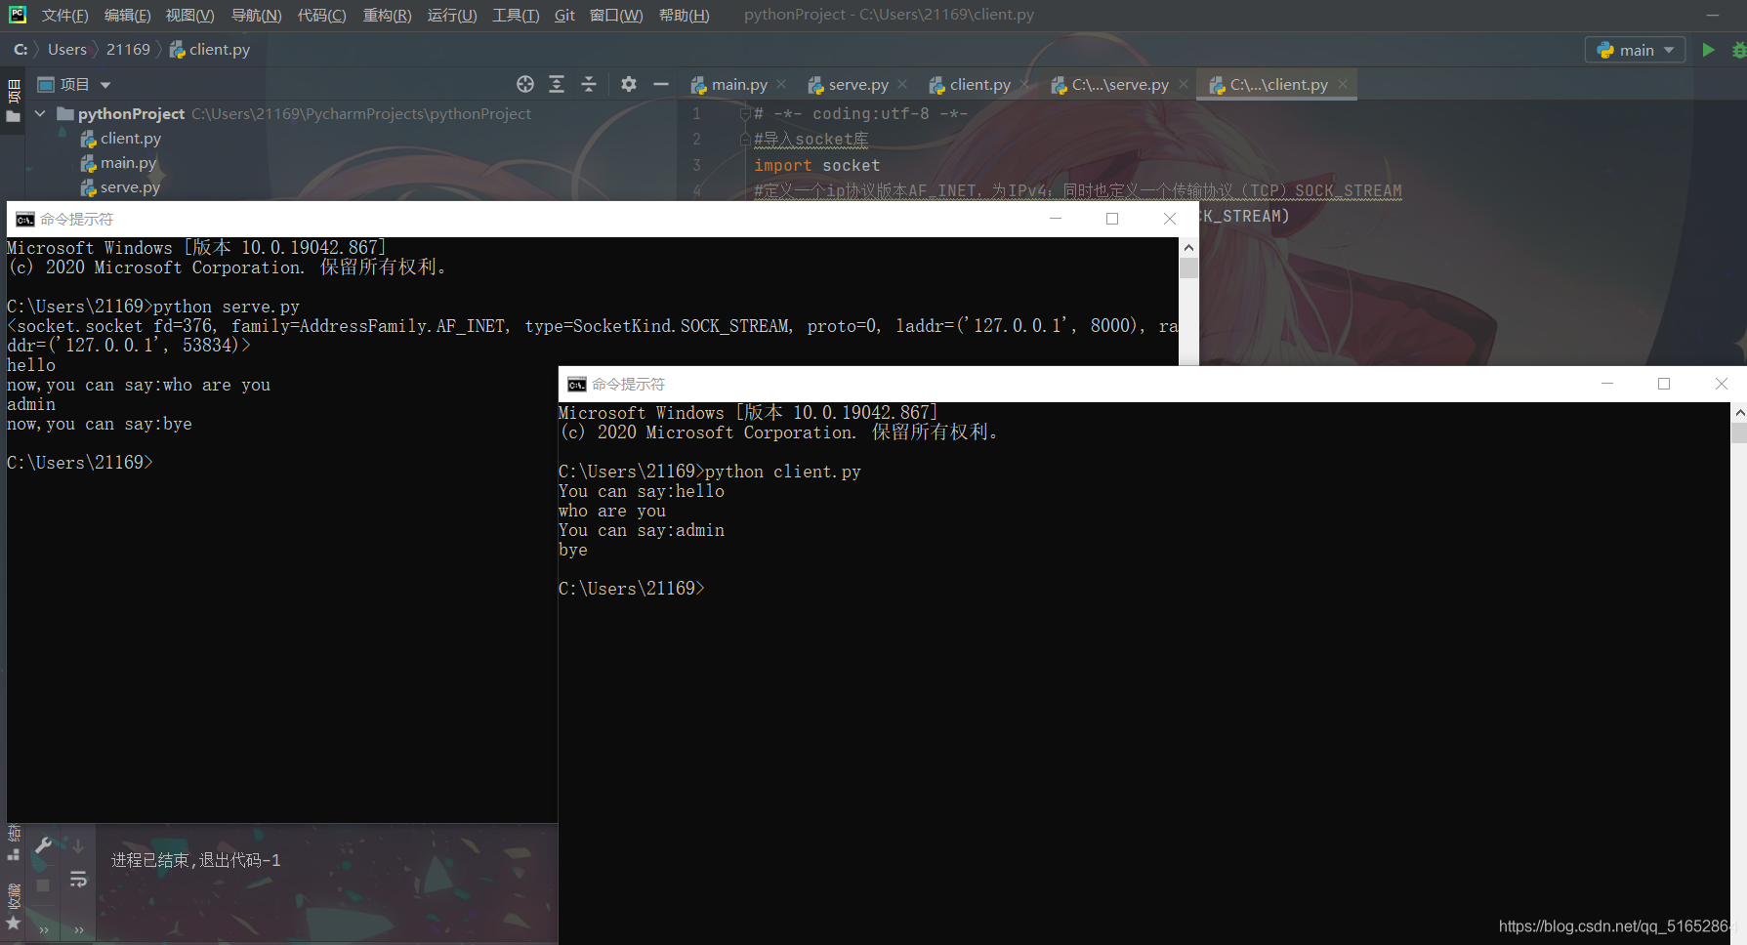Open the 重构(R) menu
The width and height of the screenshot is (1747, 945).
387,15
